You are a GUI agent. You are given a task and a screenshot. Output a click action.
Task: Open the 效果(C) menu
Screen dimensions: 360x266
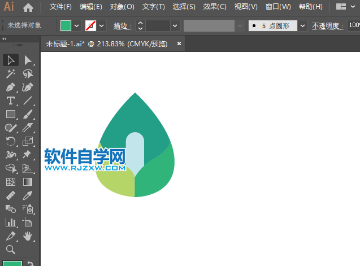click(215, 7)
